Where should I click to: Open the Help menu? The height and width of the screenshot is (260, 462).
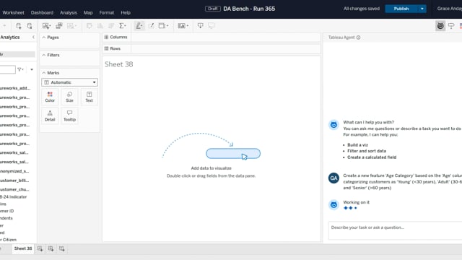[126, 13]
